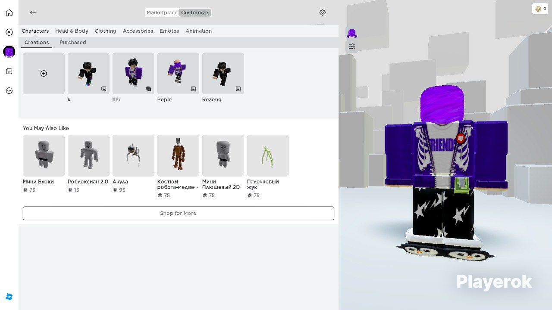Switch to Customize mode
This screenshot has height=310, width=552.
[194, 12]
